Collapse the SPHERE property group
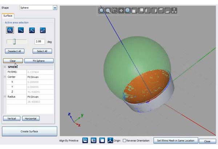Viewport: 218px width, 149px height. pos(5,67)
